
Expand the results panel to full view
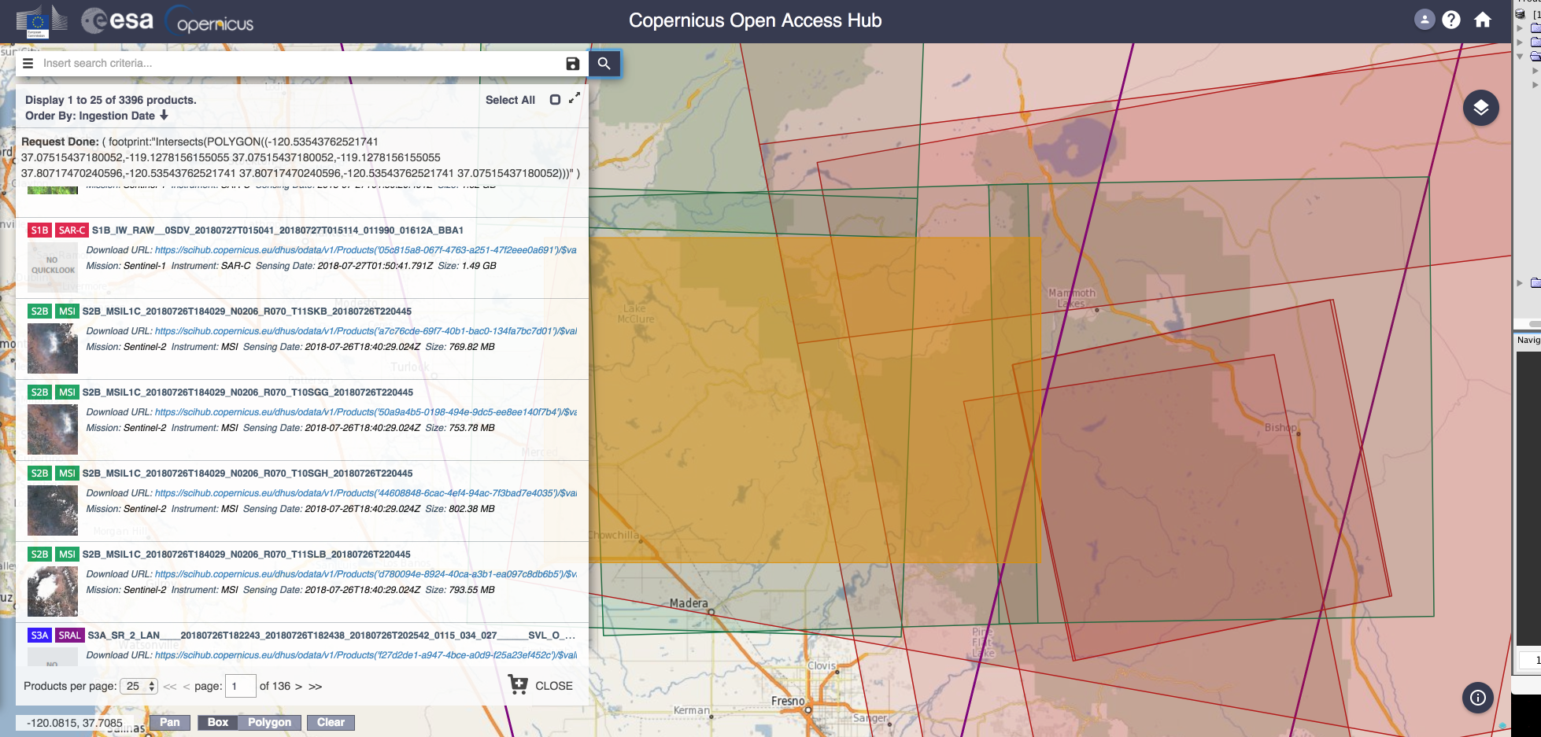point(575,98)
